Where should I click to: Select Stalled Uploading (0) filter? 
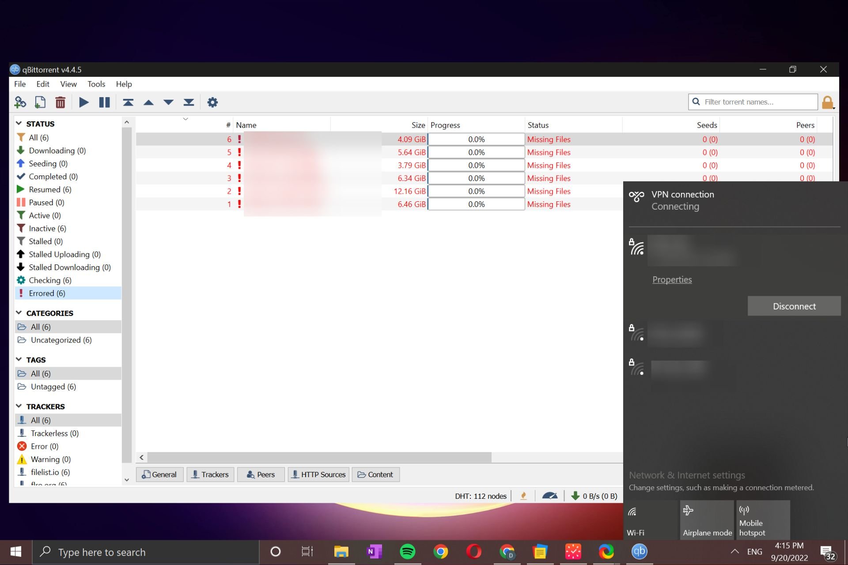[64, 254]
